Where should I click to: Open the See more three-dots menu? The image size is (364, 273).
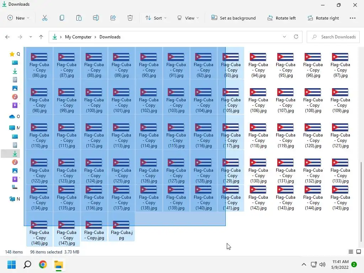pyautogui.click(x=352, y=18)
